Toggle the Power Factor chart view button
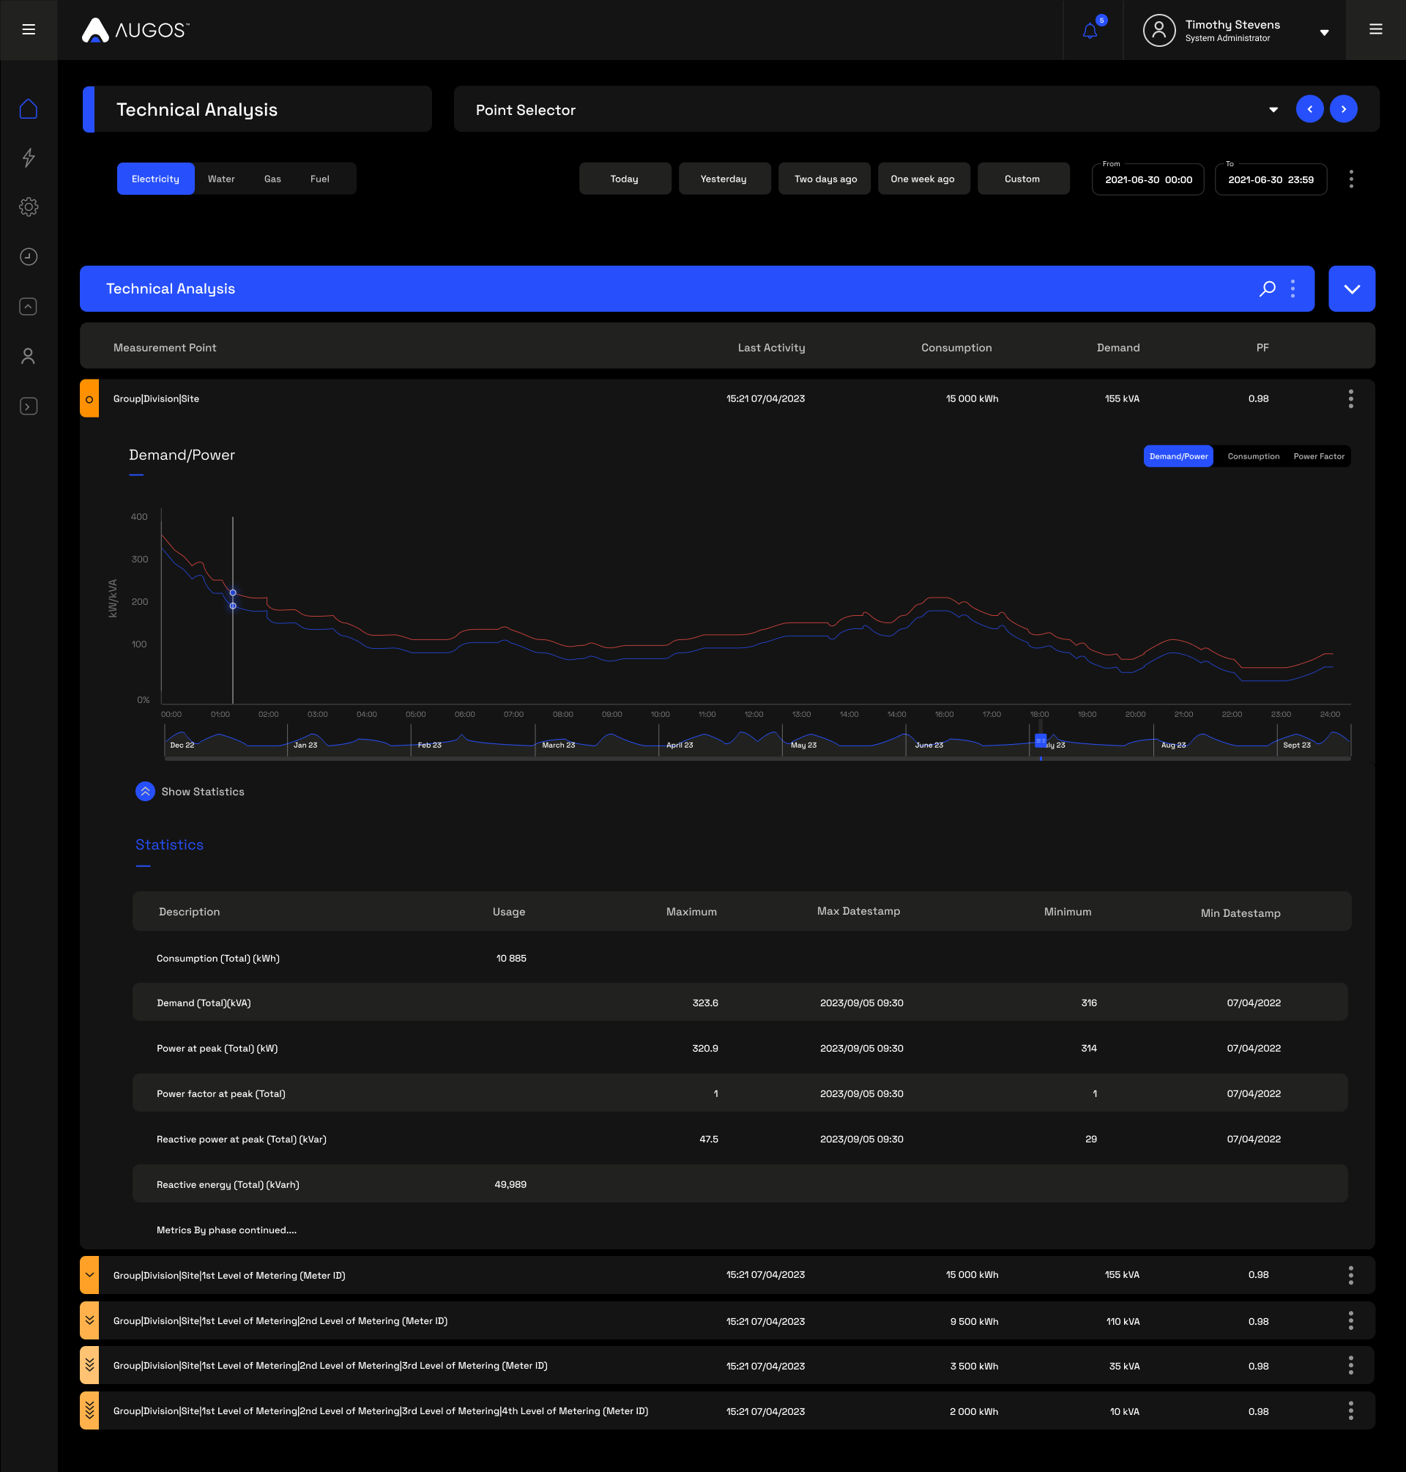 click(1320, 456)
